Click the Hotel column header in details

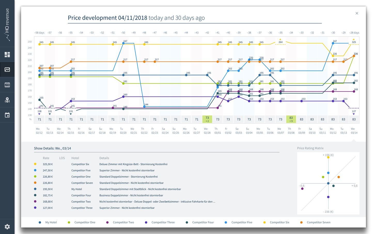point(75,158)
